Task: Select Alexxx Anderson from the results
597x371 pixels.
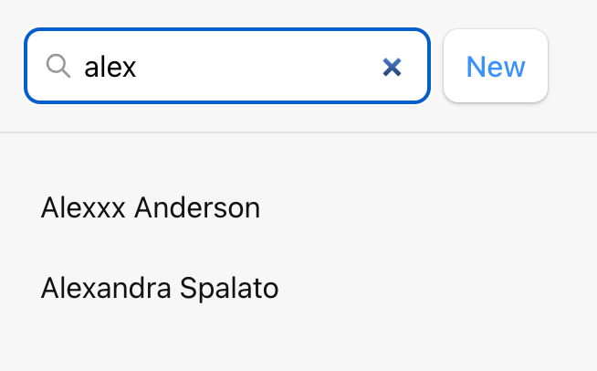Action: click(151, 207)
